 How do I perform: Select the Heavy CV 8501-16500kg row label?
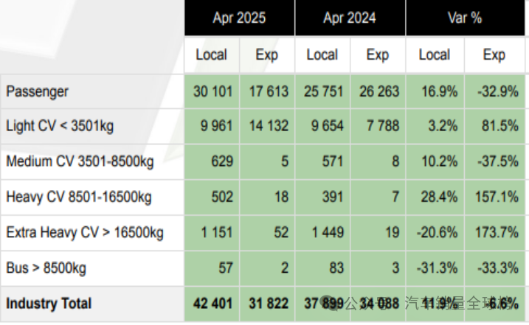pos(79,197)
